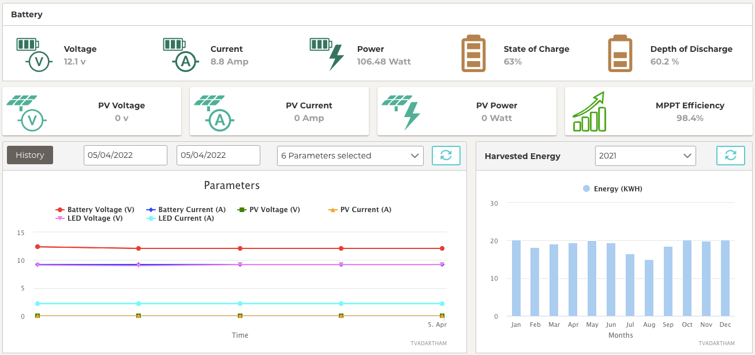Screen dimensions: 755x355
Task: Refresh the Harvested Energy chart
Action: click(x=730, y=156)
